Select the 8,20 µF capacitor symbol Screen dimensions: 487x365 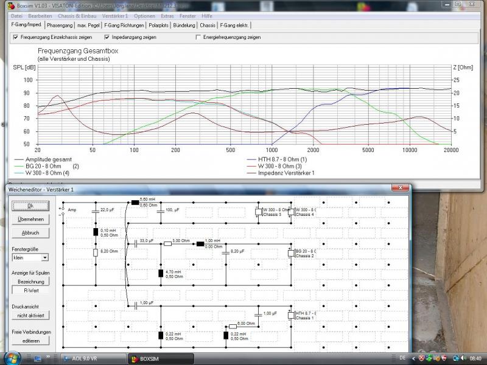226,252
